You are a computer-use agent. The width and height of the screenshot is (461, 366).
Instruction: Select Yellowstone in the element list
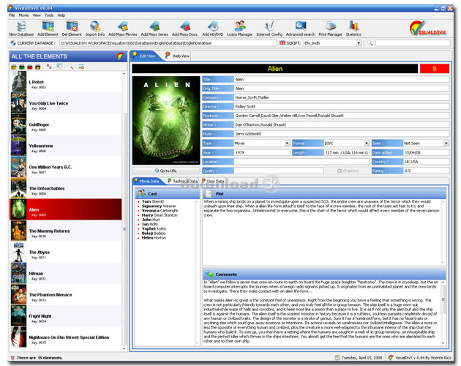[x=66, y=146]
